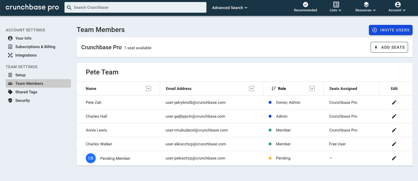This screenshot has width=418, height=181.
Task: Open Email Address column filter dropdown
Action: point(252,89)
